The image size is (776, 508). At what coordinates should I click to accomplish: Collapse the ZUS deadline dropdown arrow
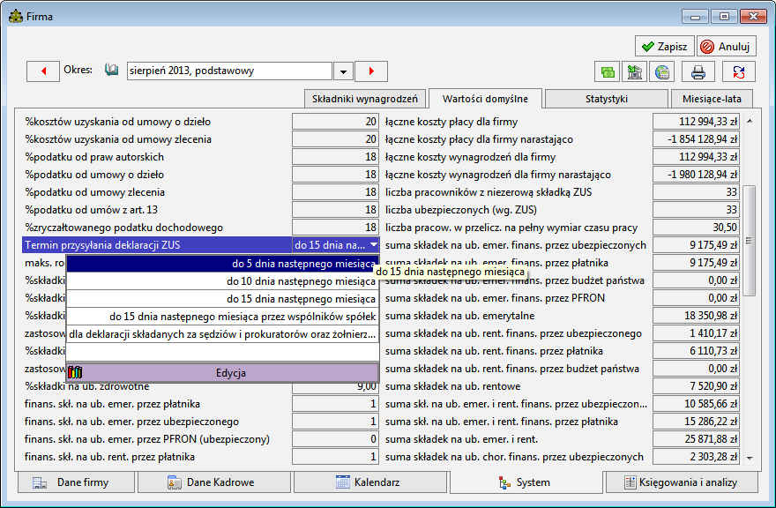coord(374,244)
